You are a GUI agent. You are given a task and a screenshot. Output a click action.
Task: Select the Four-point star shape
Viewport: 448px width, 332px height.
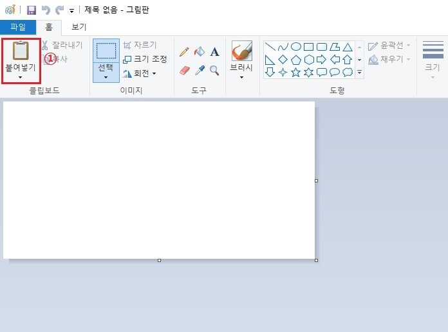pyautogui.click(x=283, y=73)
